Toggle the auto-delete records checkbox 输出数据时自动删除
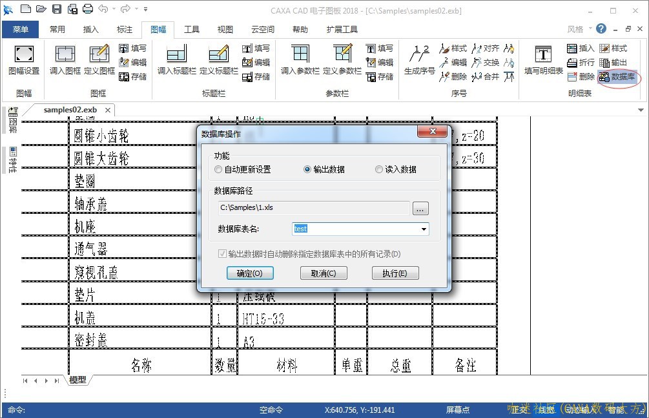Screen dimensions: 649x418 coord(222,254)
